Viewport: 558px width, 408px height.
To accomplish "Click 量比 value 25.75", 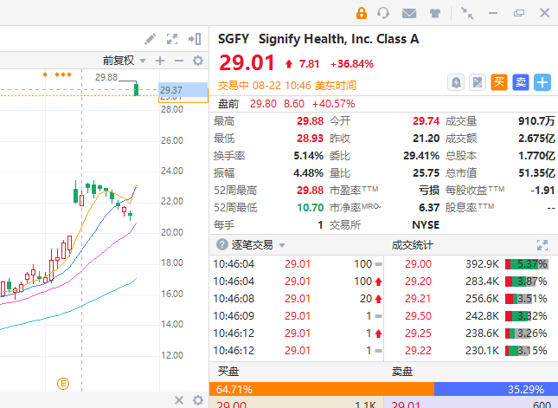I will 426,173.
